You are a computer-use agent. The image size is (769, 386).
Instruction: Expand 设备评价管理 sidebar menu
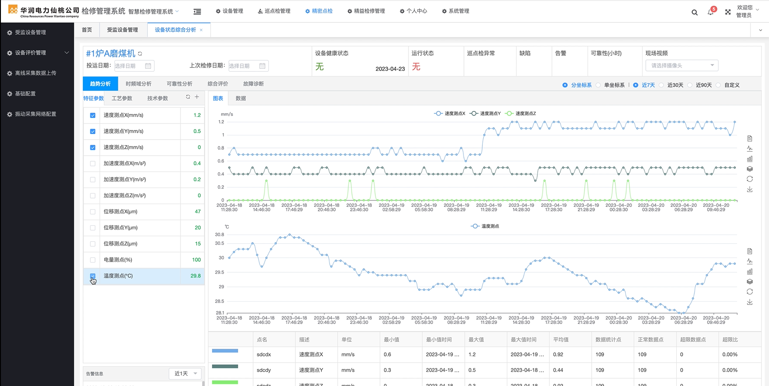37,53
